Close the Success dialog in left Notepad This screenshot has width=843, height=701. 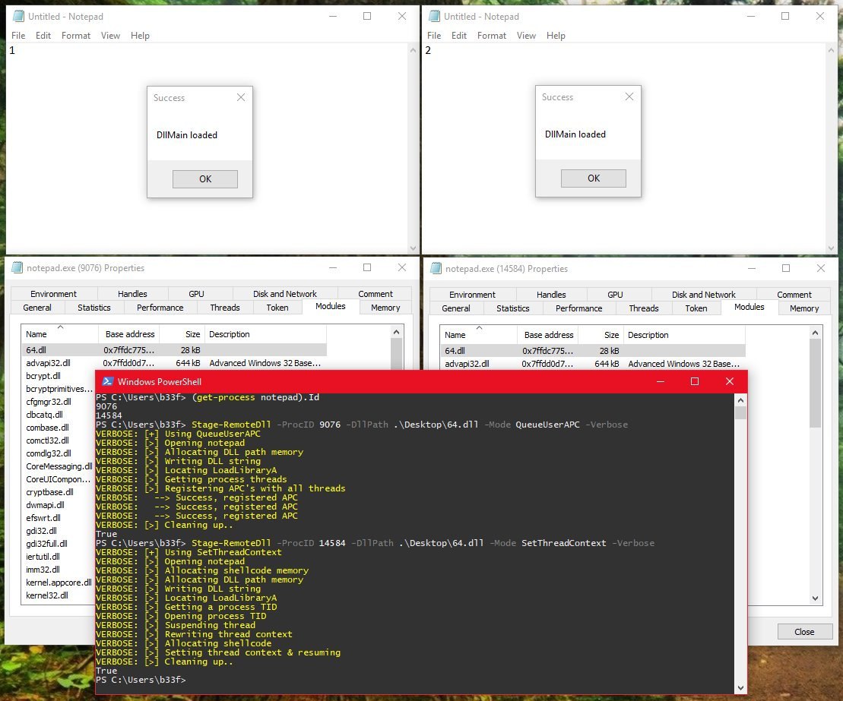coord(241,97)
